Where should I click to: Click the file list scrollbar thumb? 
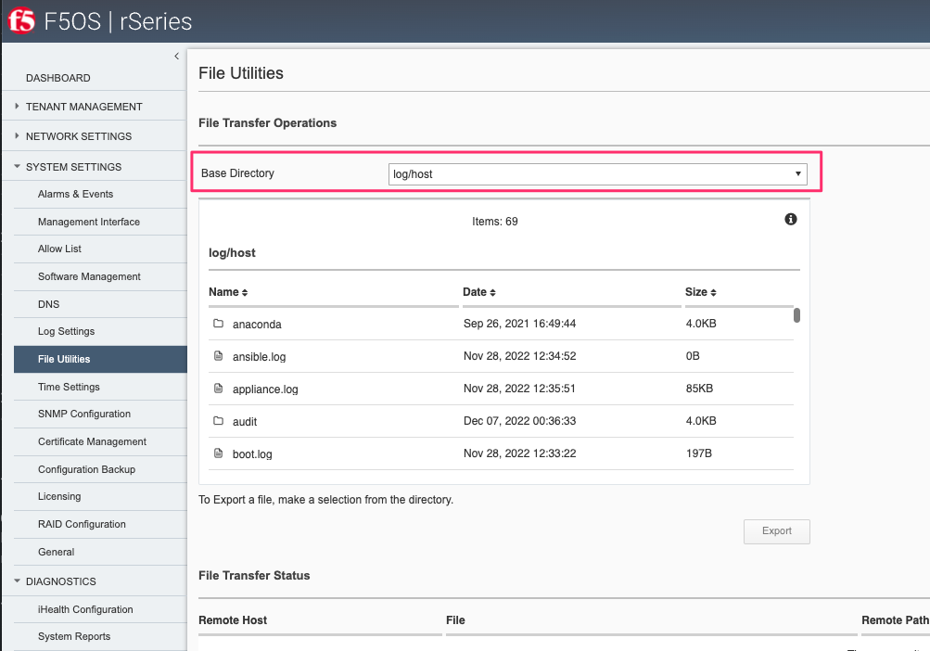pyautogui.click(x=796, y=315)
